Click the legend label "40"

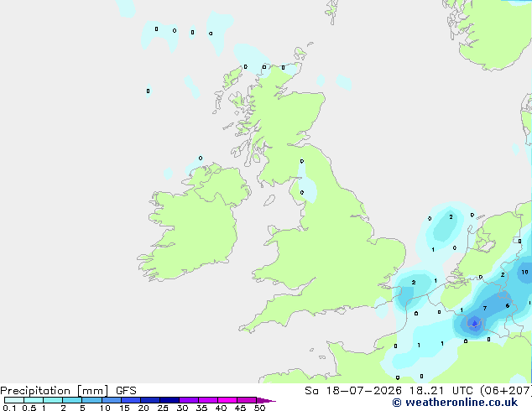point(221,408)
